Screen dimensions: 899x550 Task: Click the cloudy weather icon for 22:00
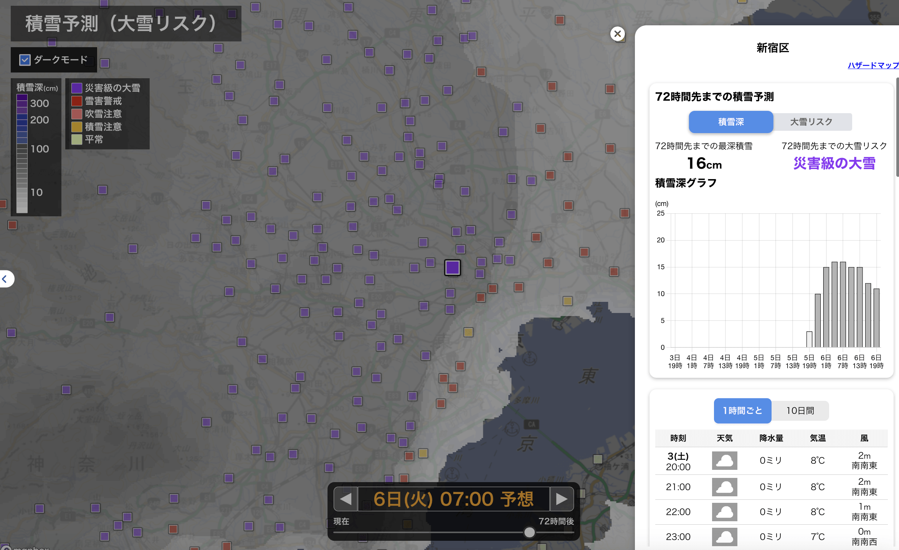click(x=724, y=512)
